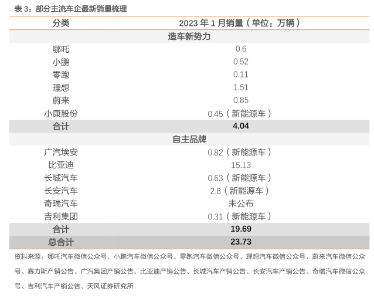Click the '合计' label beside 19.69
This screenshot has width=374, height=298.
(61, 229)
